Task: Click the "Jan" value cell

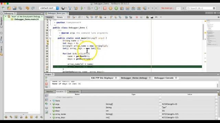Action: tap(164, 107)
